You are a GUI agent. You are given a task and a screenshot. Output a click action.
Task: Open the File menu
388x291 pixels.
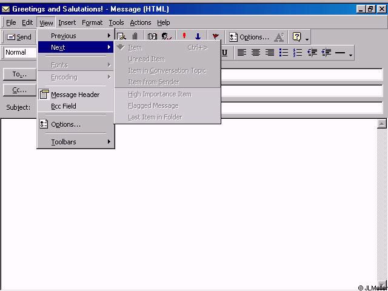(x=11, y=22)
